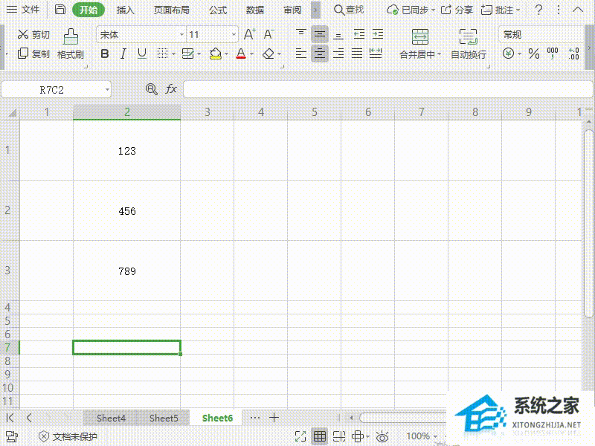Image resolution: width=595 pixels, height=446 pixels.
Task: Open the font size dropdown
Action: point(234,35)
